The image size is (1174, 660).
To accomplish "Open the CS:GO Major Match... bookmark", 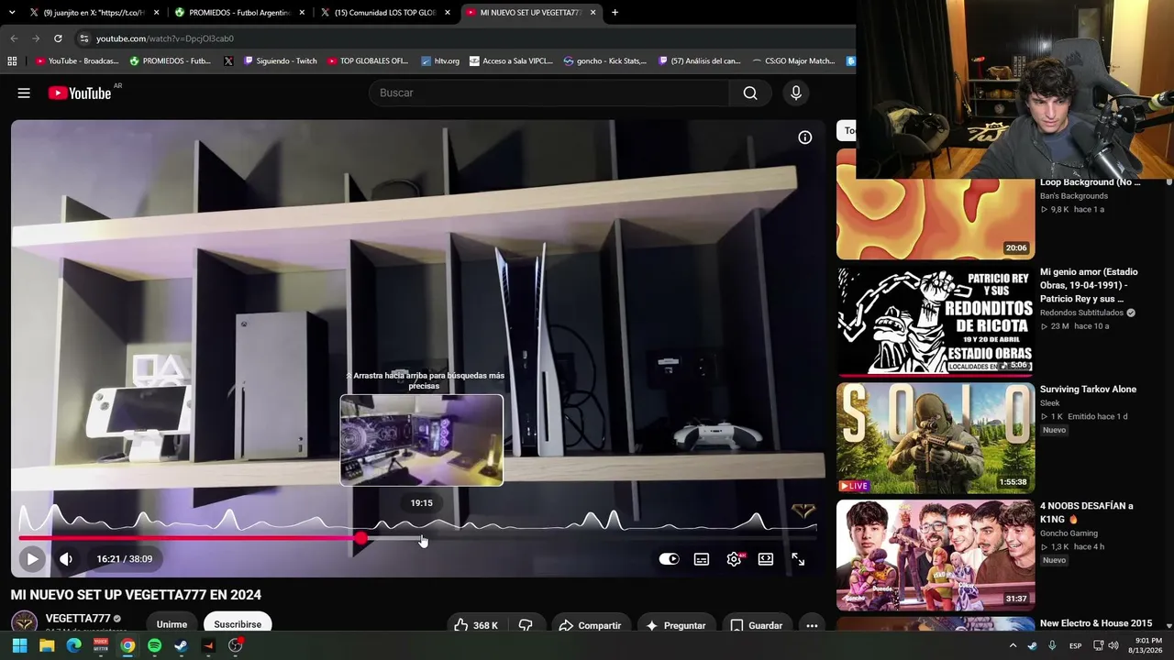I will [793, 61].
